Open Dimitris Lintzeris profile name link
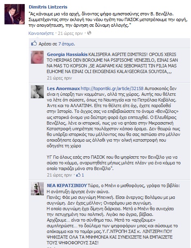191x248 pixels. (x=48, y=7)
